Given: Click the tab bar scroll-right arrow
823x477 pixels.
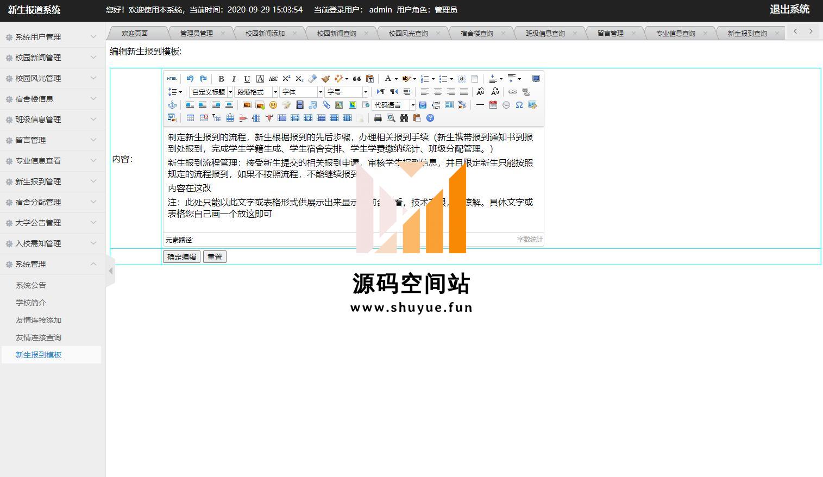Looking at the screenshot, I should 811,32.
